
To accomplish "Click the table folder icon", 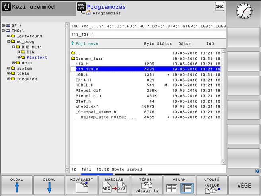I will 13,73.
